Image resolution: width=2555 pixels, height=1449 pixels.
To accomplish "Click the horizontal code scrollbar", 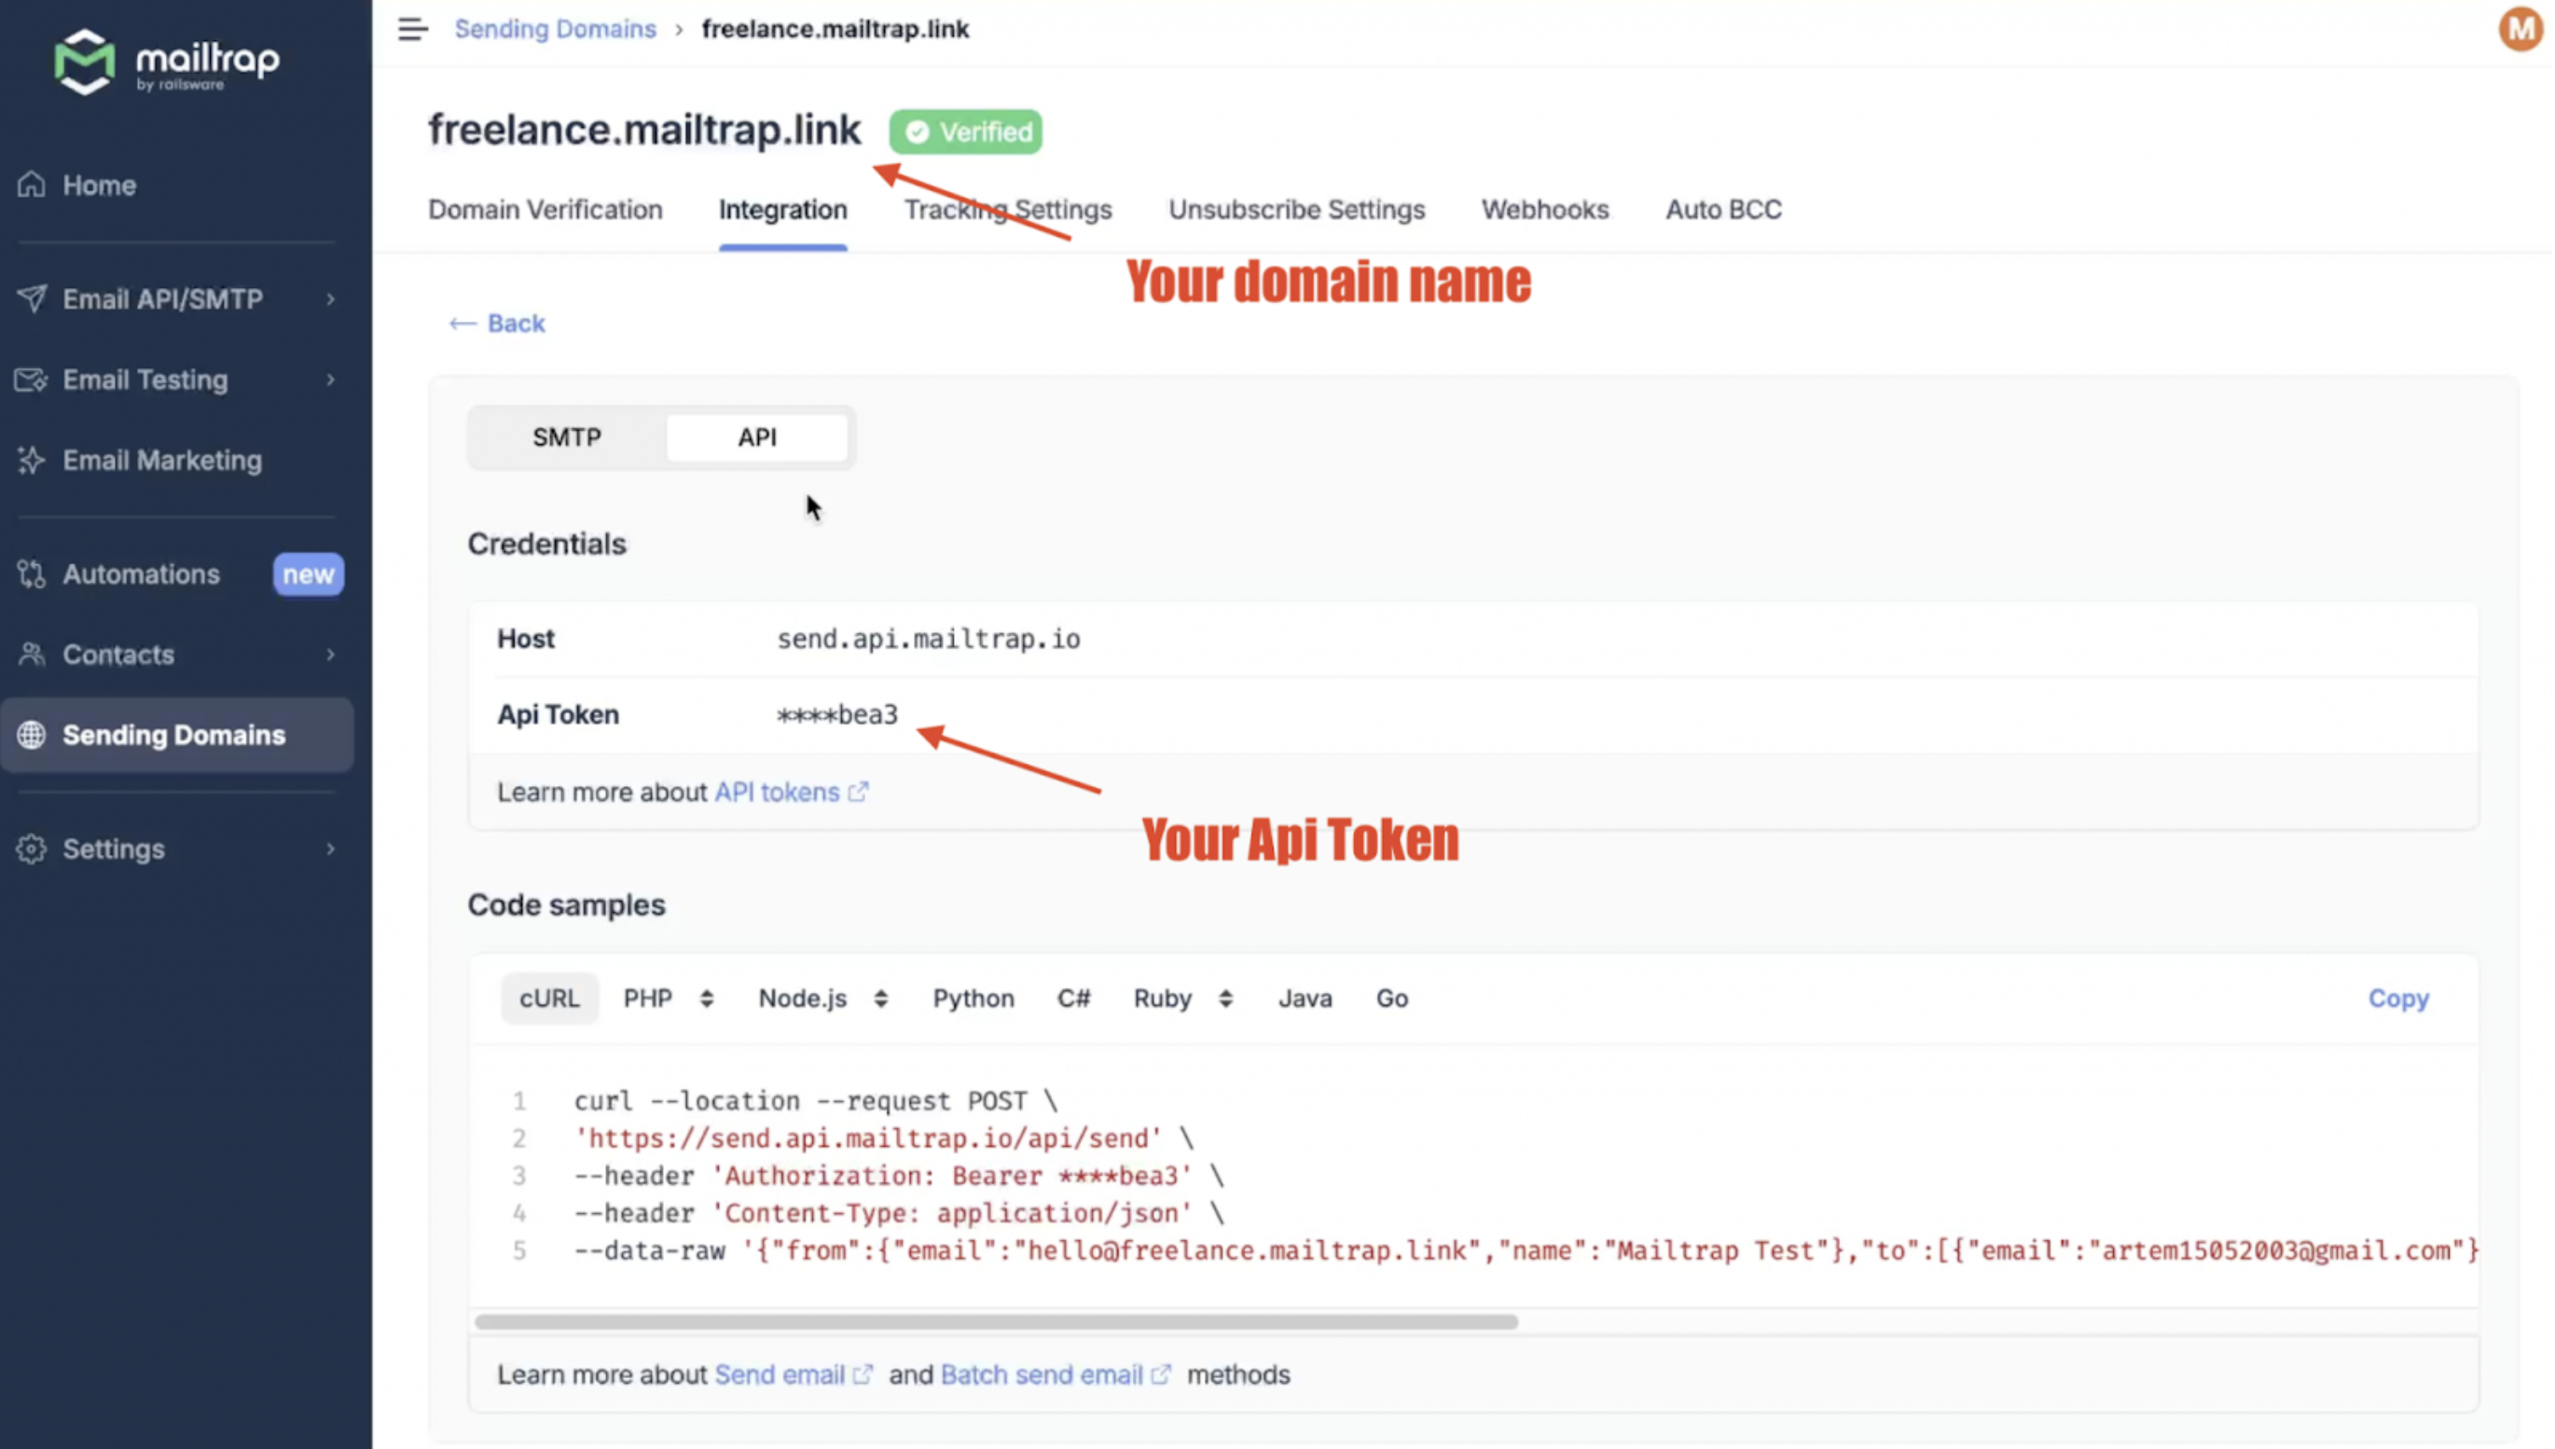I will pos(996,1322).
